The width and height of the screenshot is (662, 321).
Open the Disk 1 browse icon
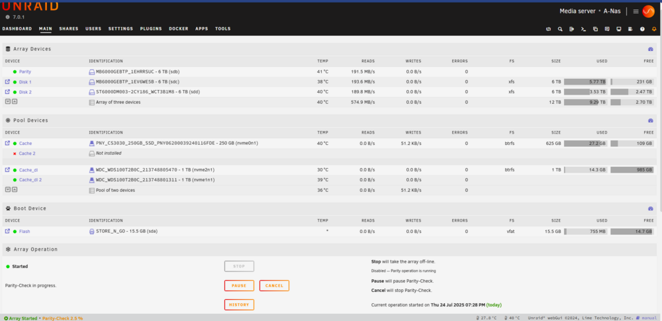click(7, 82)
